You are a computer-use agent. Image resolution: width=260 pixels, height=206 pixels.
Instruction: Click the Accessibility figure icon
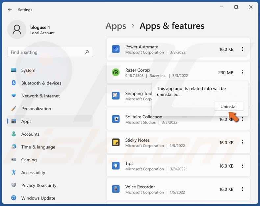point(13,172)
